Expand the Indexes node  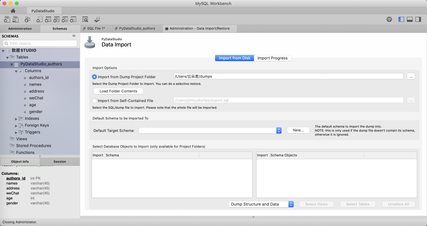(x=16, y=119)
